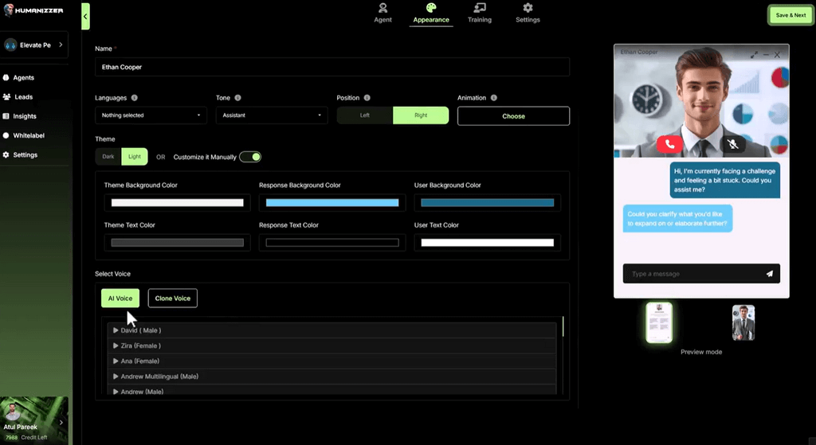Click the send message arrow icon
Screen dimensions: 816x445
(x=769, y=274)
